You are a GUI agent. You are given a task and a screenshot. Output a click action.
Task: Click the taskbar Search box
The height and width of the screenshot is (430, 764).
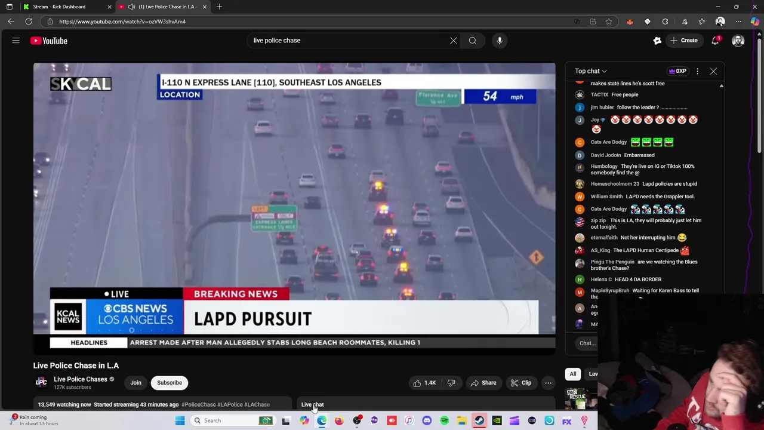(233, 420)
